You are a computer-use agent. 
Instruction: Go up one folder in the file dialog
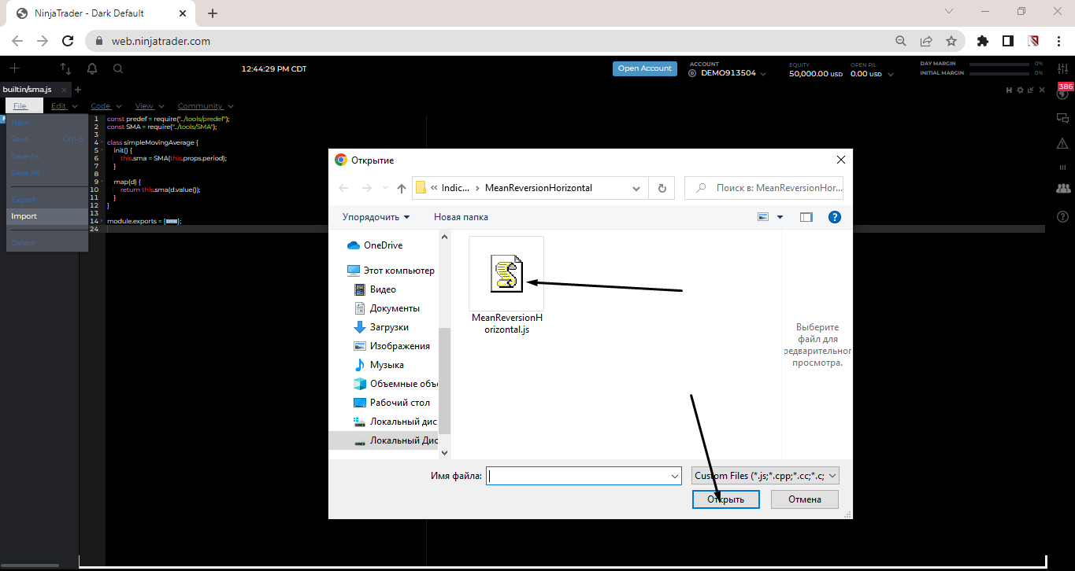click(x=402, y=188)
